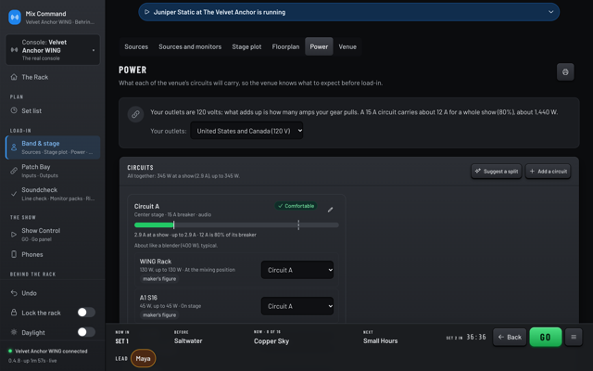The height and width of the screenshot is (371, 593).
Task: Open Soundcheck in the sidebar
Action: (x=53, y=194)
